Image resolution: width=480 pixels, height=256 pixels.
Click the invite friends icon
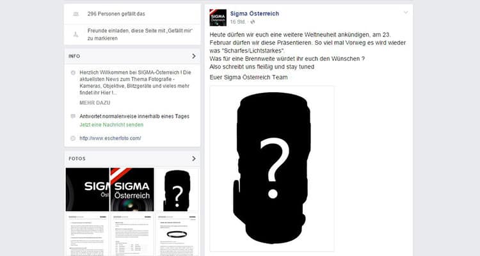pyautogui.click(x=76, y=35)
